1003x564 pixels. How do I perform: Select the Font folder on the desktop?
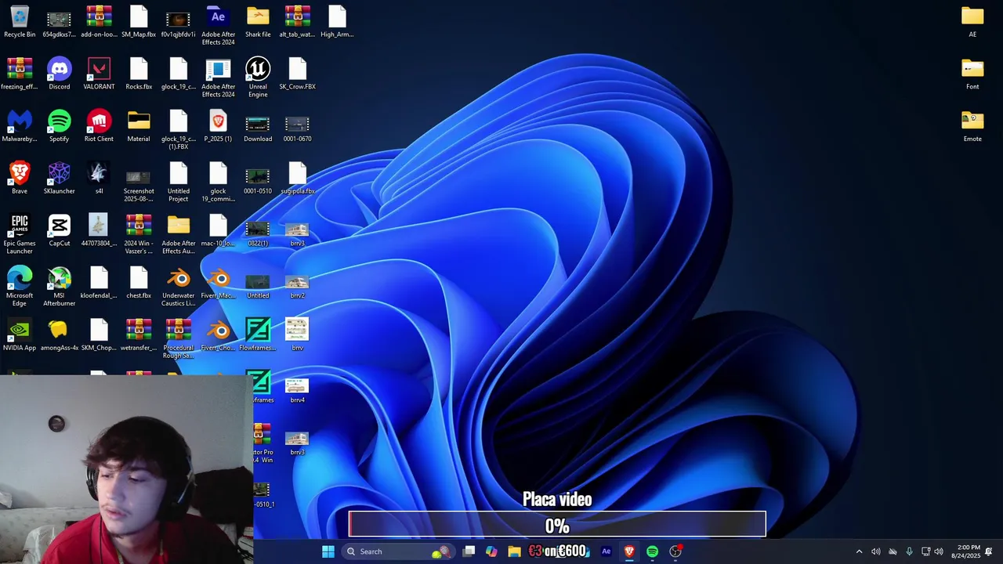pos(972,74)
